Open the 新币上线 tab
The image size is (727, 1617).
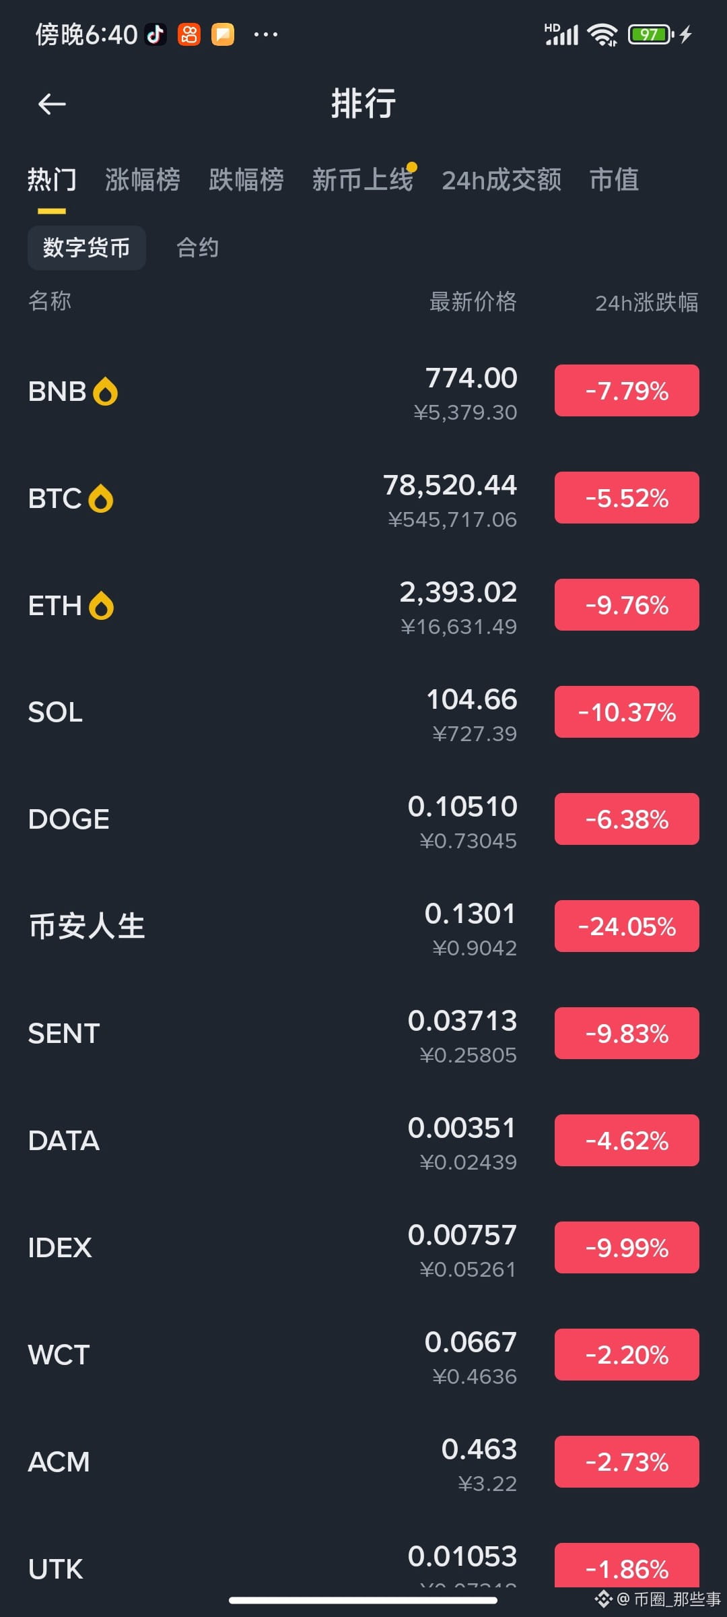363,180
